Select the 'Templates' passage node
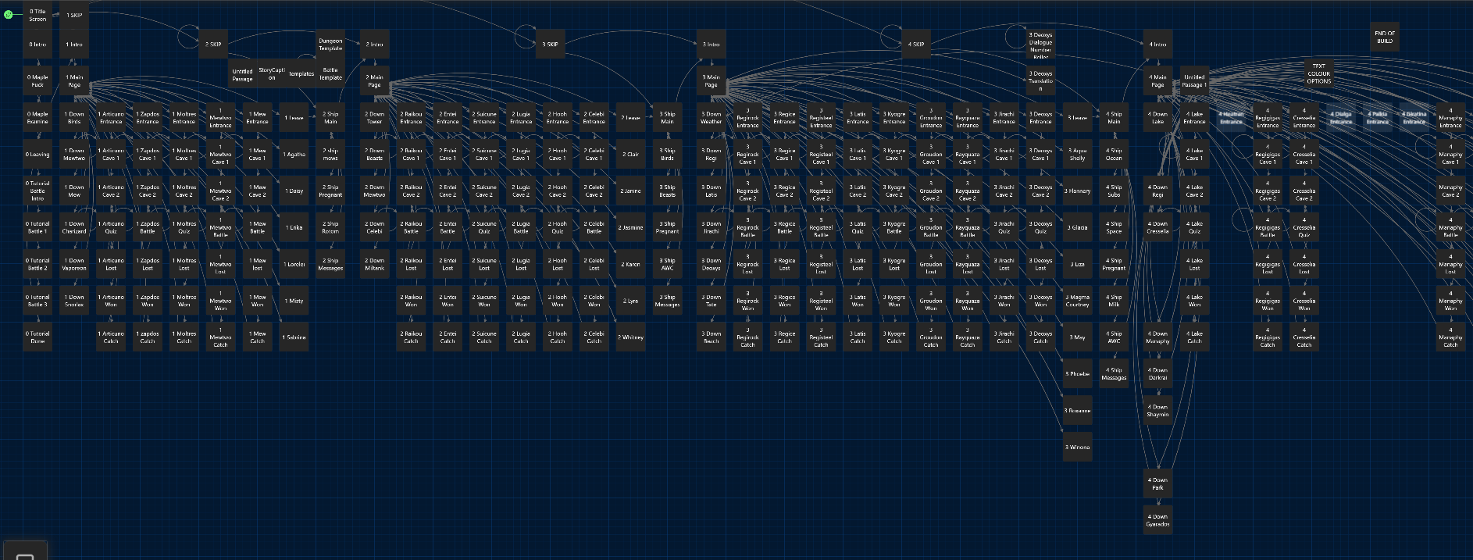The image size is (1473, 560). [x=301, y=73]
